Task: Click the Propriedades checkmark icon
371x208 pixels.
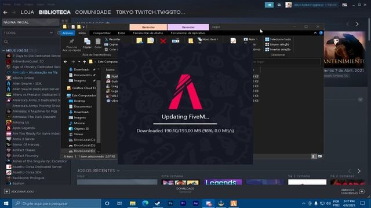Action: 233,41
